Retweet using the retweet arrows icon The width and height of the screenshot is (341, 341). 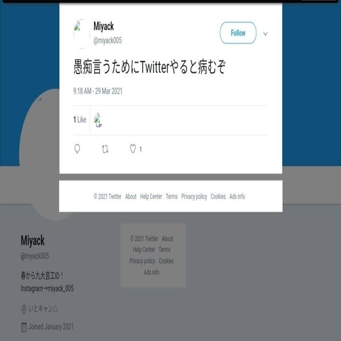click(105, 149)
